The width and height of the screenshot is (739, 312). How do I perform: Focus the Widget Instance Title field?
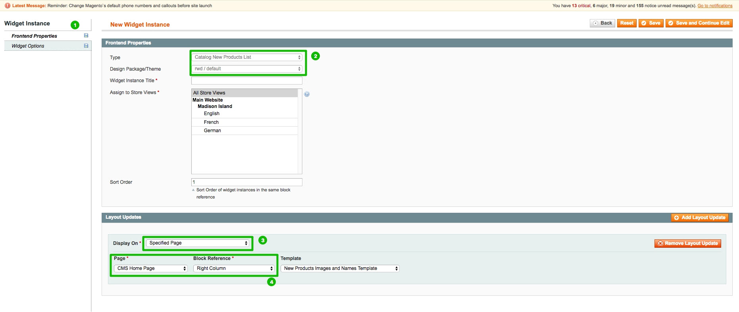tap(246, 81)
